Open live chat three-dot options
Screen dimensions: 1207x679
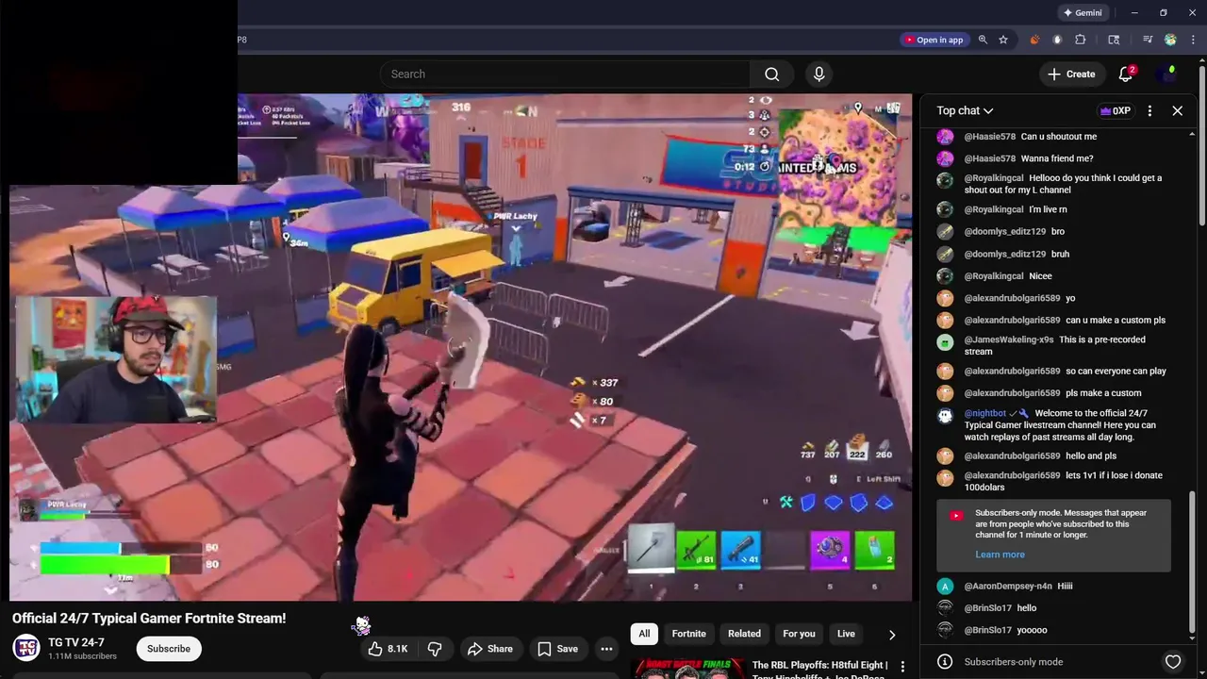[1149, 110]
